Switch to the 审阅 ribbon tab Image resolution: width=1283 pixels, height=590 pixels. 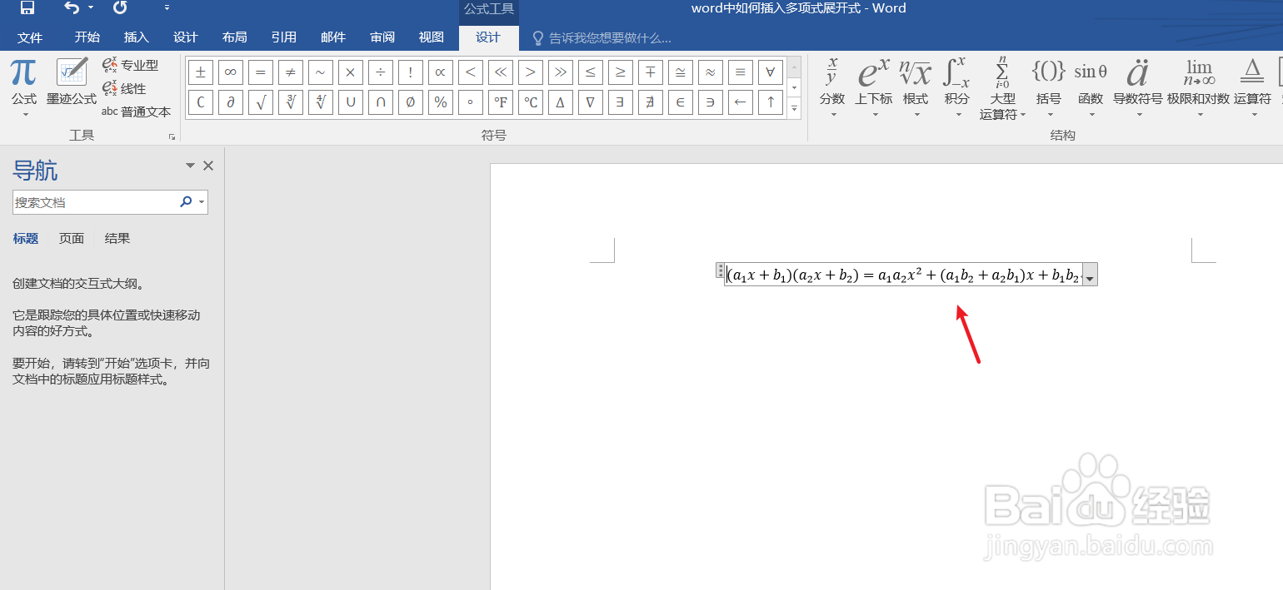click(x=382, y=37)
